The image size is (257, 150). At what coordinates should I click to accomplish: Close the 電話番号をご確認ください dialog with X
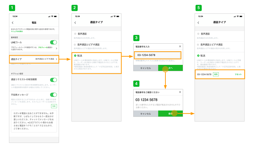pos(180,92)
